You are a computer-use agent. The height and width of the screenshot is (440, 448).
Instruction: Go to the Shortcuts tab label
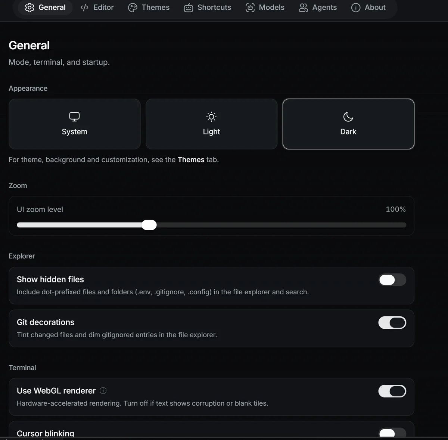pos(214,7)
